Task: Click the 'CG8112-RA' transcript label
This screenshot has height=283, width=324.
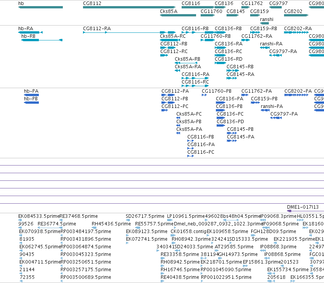Action: tap(97, 29)
